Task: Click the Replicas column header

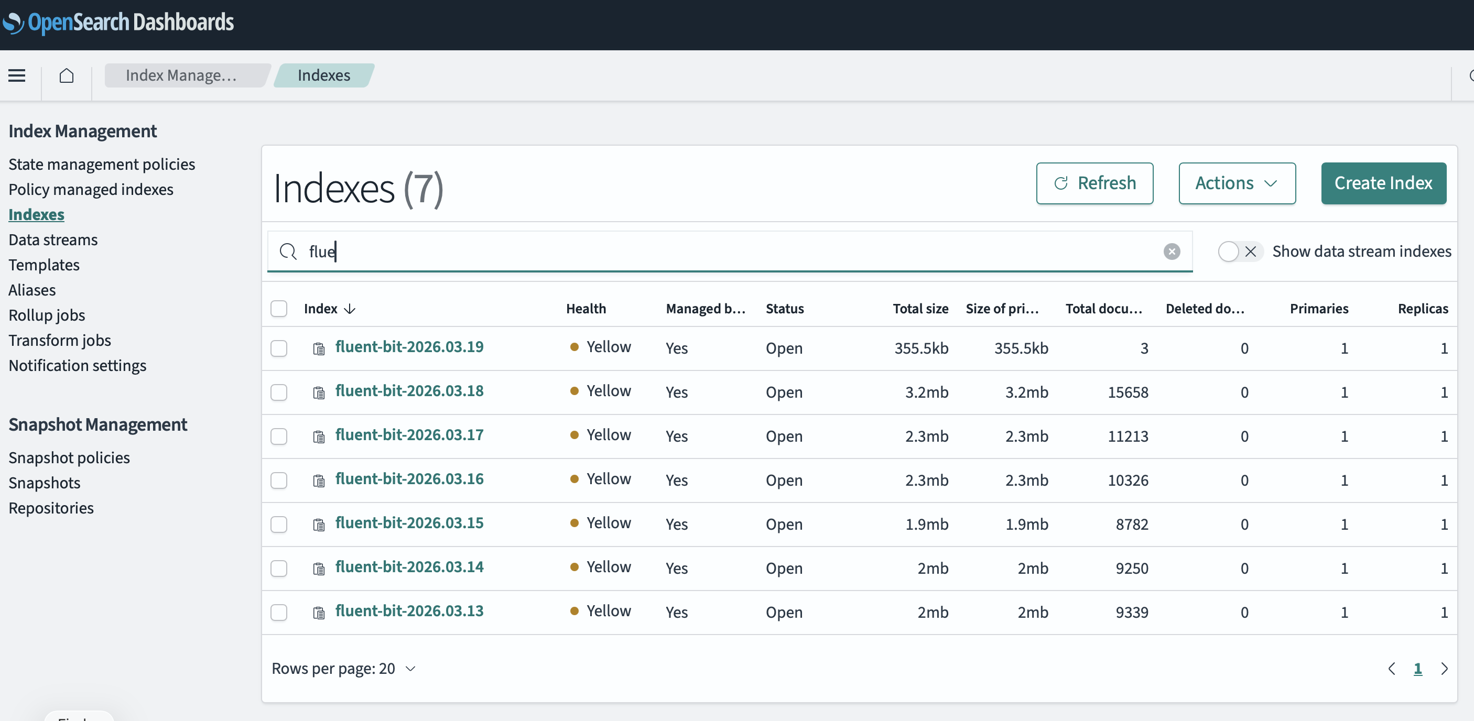Action: tap(1423, 309)
